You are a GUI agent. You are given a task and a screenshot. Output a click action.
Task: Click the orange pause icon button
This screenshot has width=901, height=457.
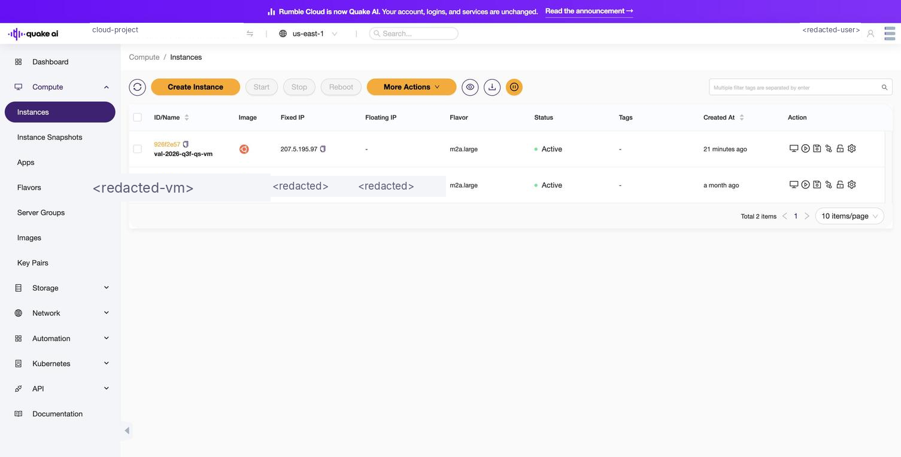(x=514, y=87)
